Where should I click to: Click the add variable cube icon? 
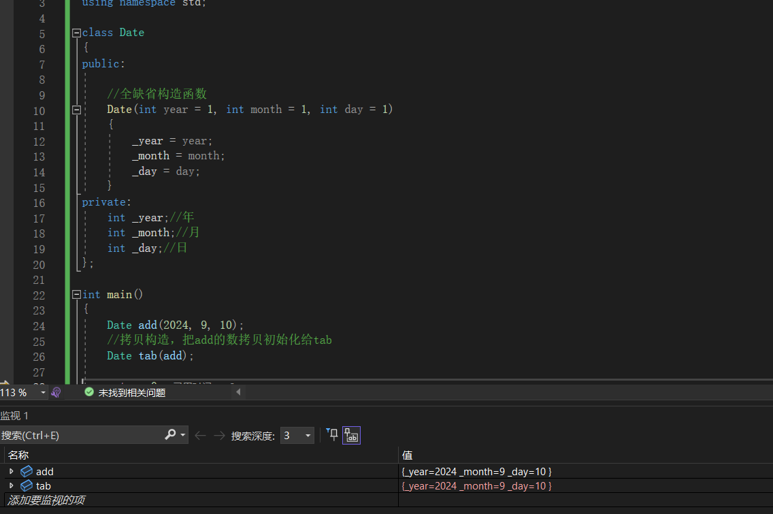click(27, 472)
